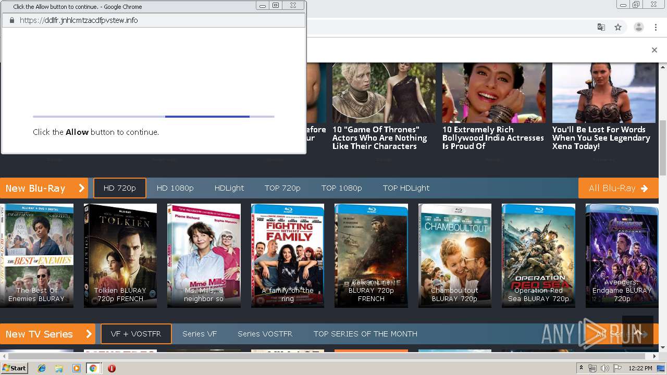The height and width of the screenshot is (375, 667).
Task: Click the New Blu-Ray chevron arrow
Action: 82,188
